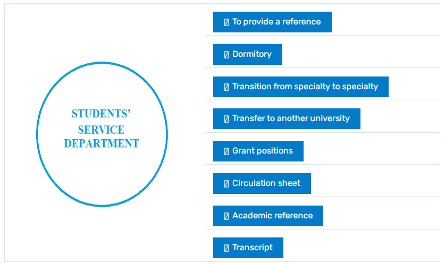This screenshot has height=264, width=445.
Task: Open the 'Academic reference' service
Action: 272,216
